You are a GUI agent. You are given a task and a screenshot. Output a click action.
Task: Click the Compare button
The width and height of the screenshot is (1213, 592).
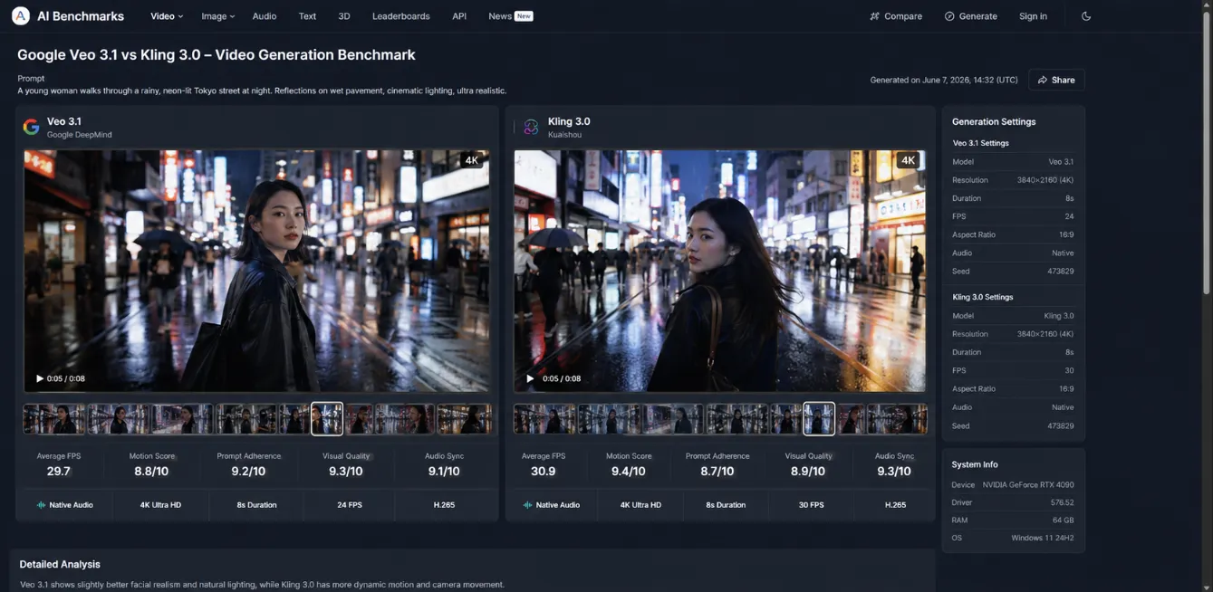click(x=896, y=16)
